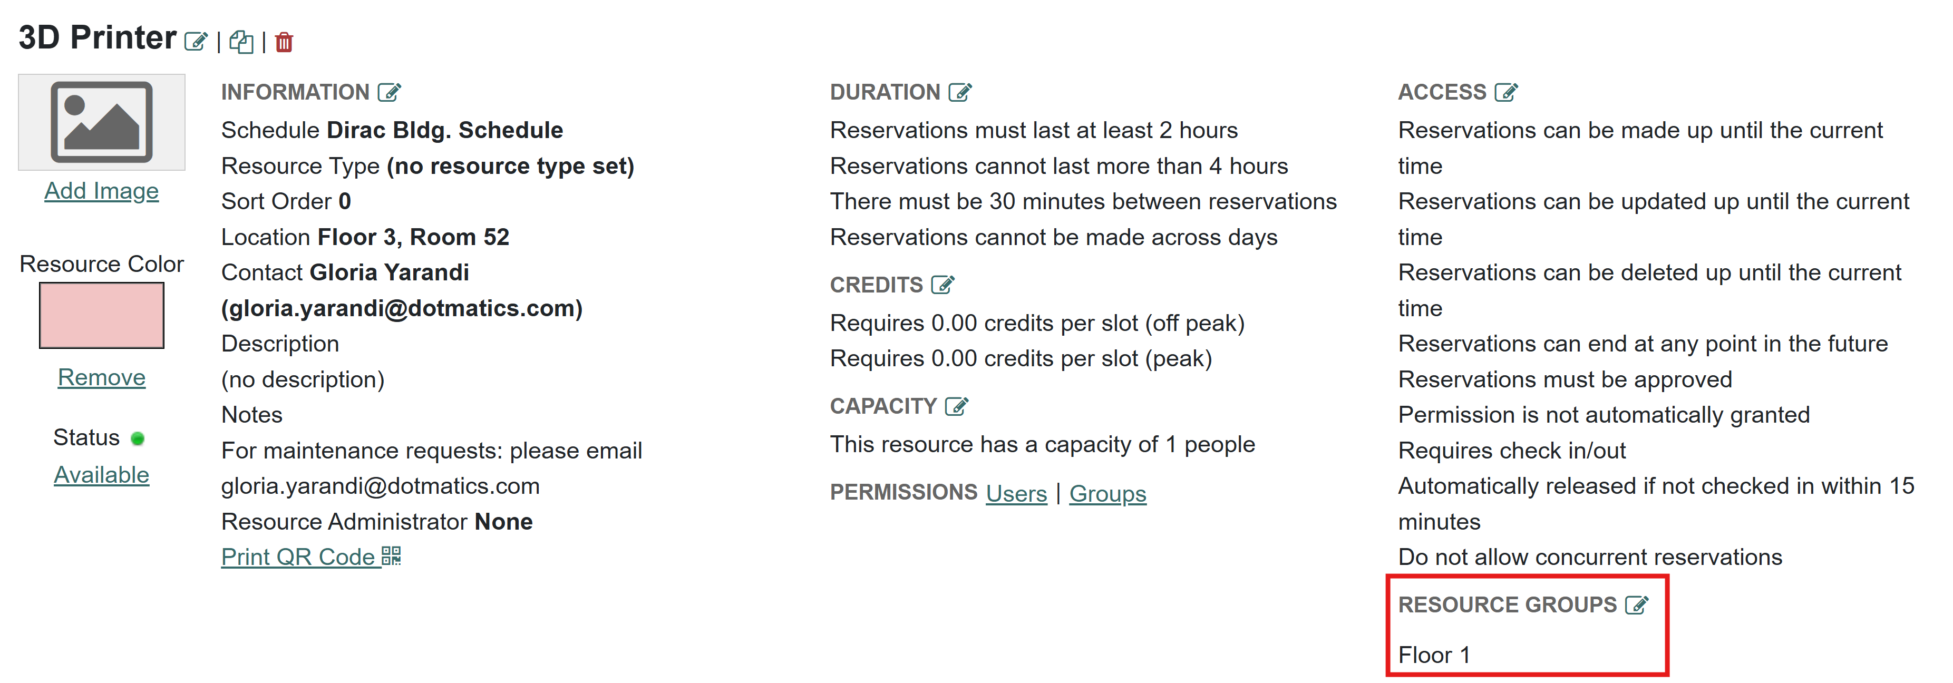Click the Available status link
Image resolution: width=1953 pixels, height=683 pixels.
tap(102, 475)
